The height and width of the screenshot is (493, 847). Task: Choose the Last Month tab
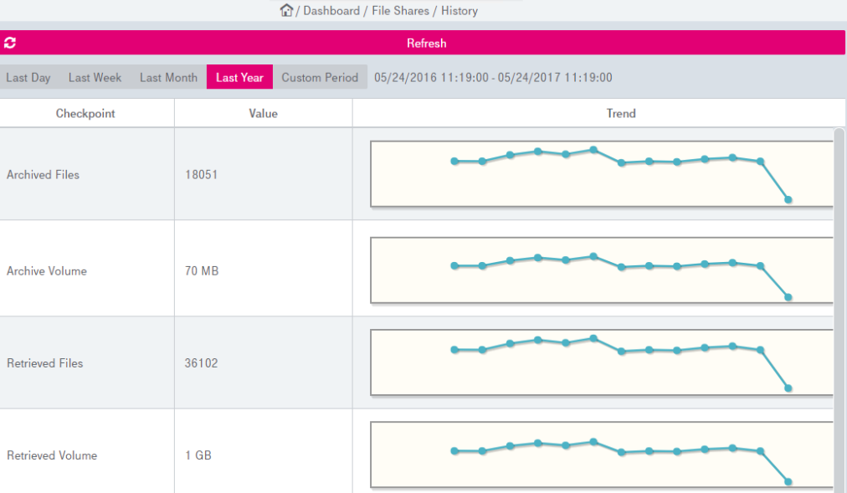[x=168, y=78]
